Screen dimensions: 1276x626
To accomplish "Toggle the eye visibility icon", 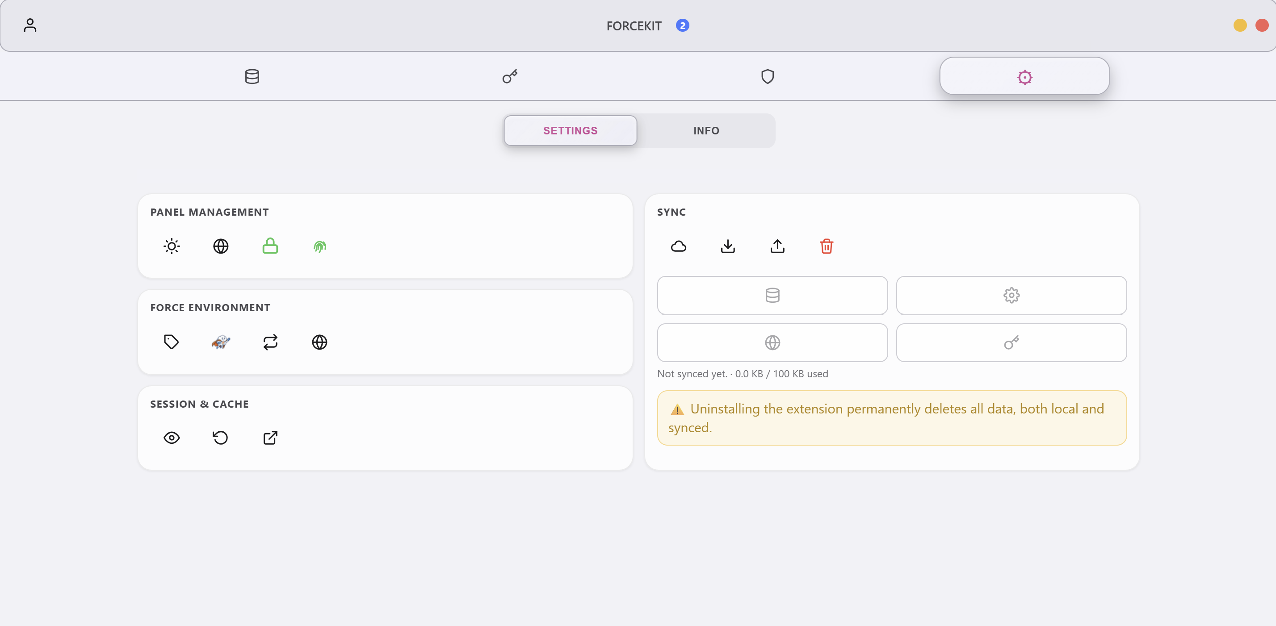I will [172, 438].
